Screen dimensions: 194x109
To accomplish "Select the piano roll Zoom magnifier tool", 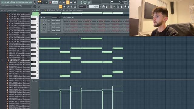I will (x=61, y=10).
